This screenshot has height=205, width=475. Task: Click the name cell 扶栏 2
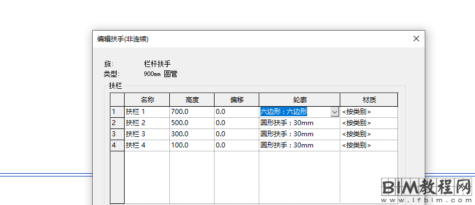click(x=147, y=123)
